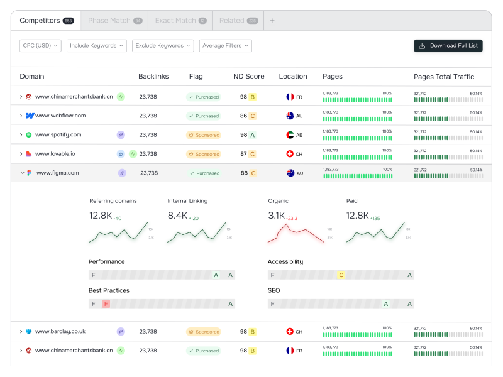The image size is (503, 377).
Task: Click Sponsored flag in barclay row
Action: tap(204, 332)
